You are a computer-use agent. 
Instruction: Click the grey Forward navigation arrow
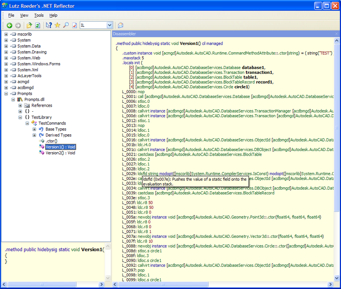click(x=17, y=26)
